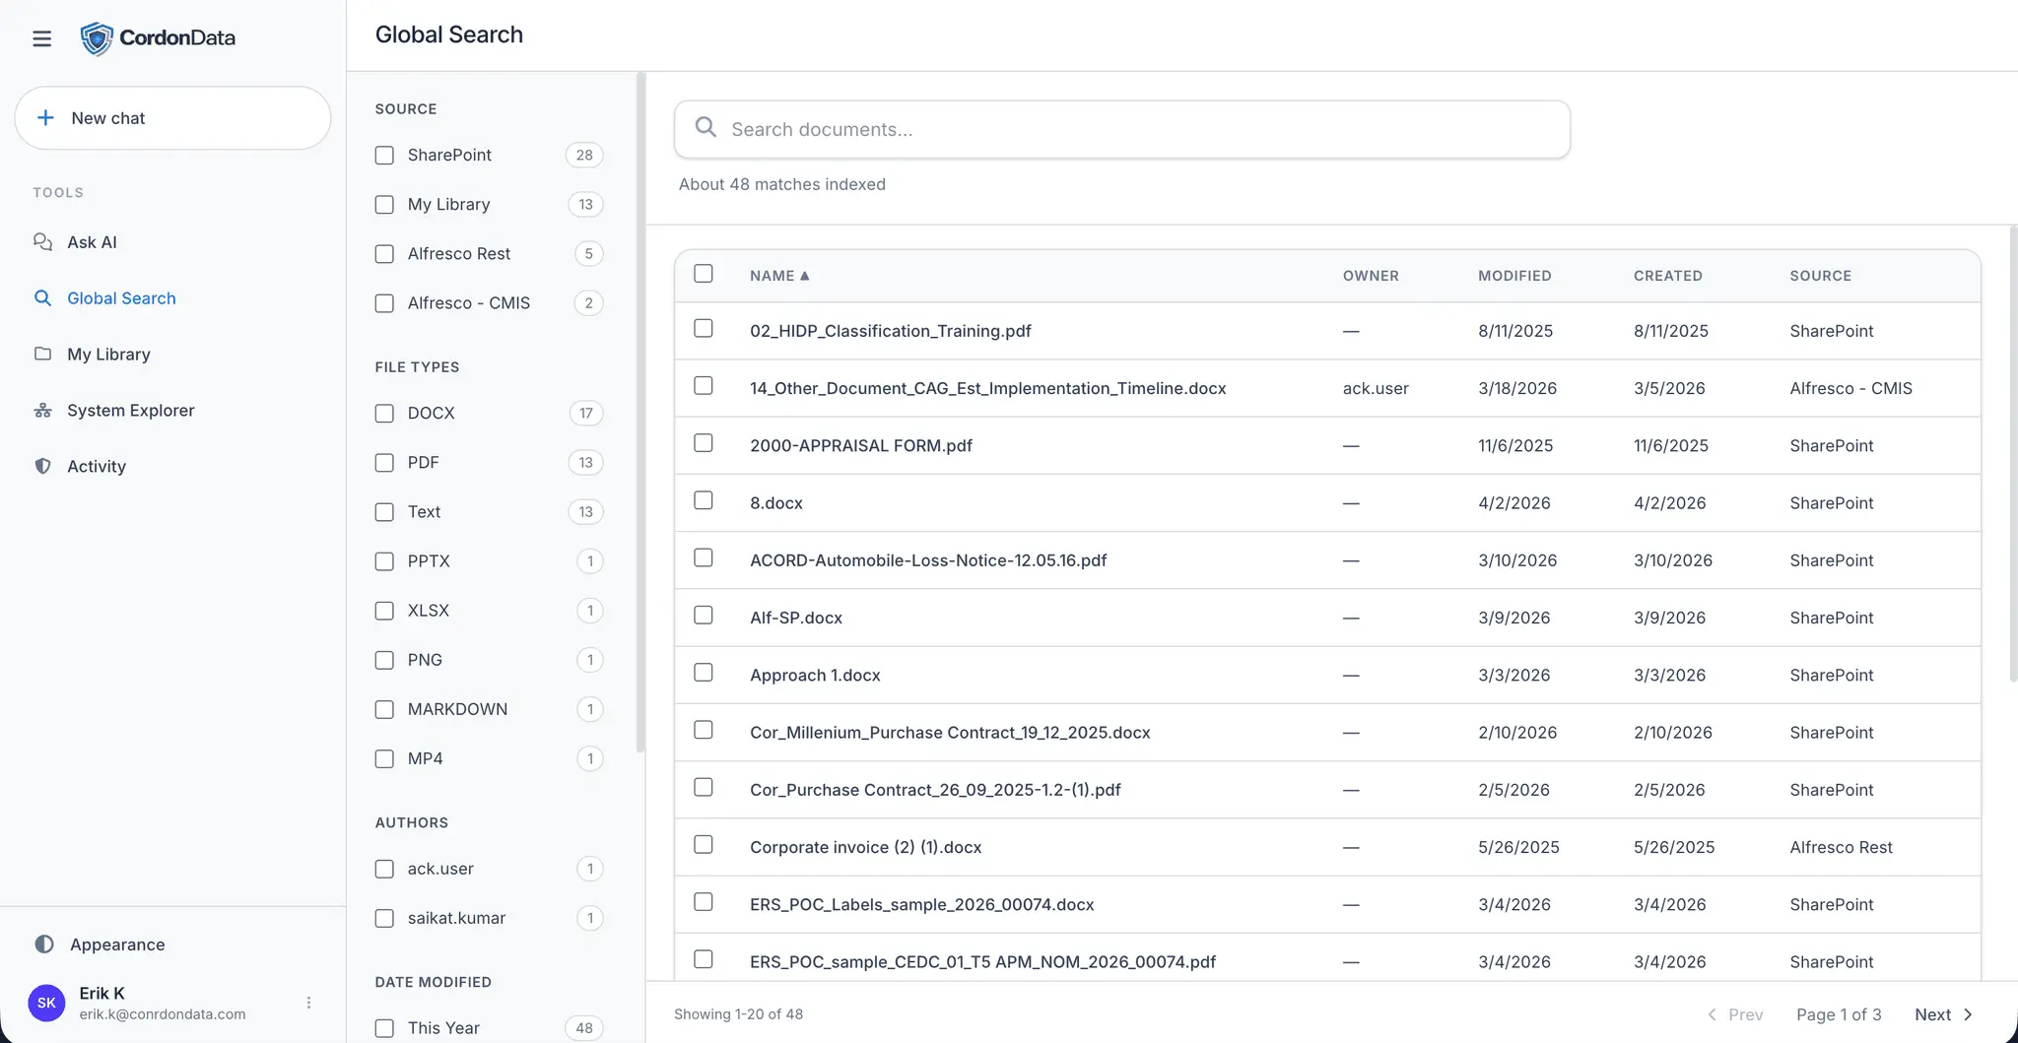This screenshot has height=1043, width=2018.
Task: Click the NAME column sort arrow
Action: 805,276
